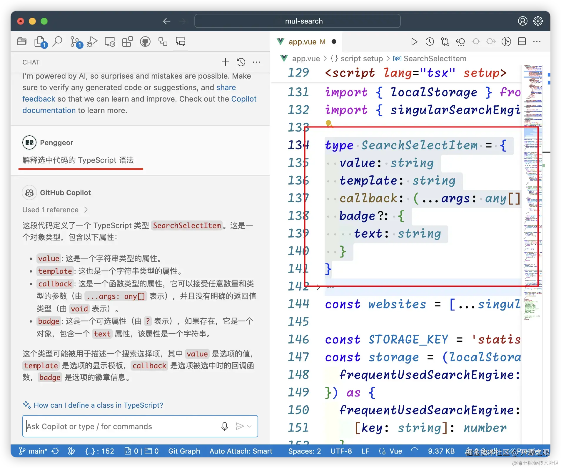The height and width of the screenshot is (468, 561).
Task: Click the {..}: 152 status bar item
Action: [99, 451]
